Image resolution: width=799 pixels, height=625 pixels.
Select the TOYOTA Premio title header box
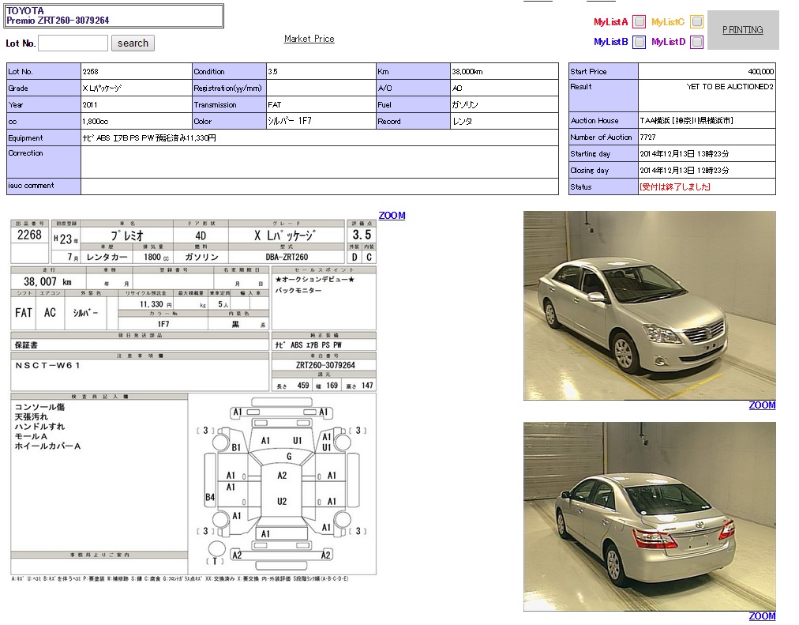click(x=114, y=16)
